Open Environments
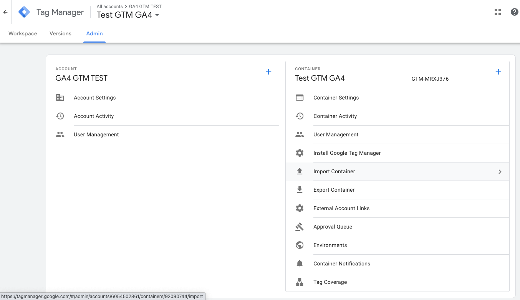Image resolution: width=520 pixels, height=300 pixels. [x=397, y=245]
